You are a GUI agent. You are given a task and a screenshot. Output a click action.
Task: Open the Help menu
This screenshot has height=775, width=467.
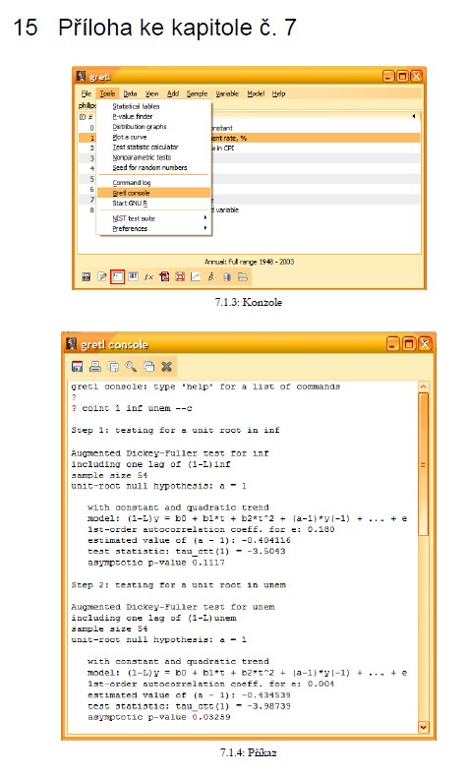[278, 93]
